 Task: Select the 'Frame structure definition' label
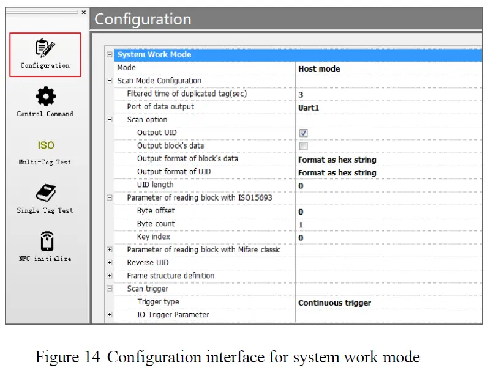pos(171,276)
